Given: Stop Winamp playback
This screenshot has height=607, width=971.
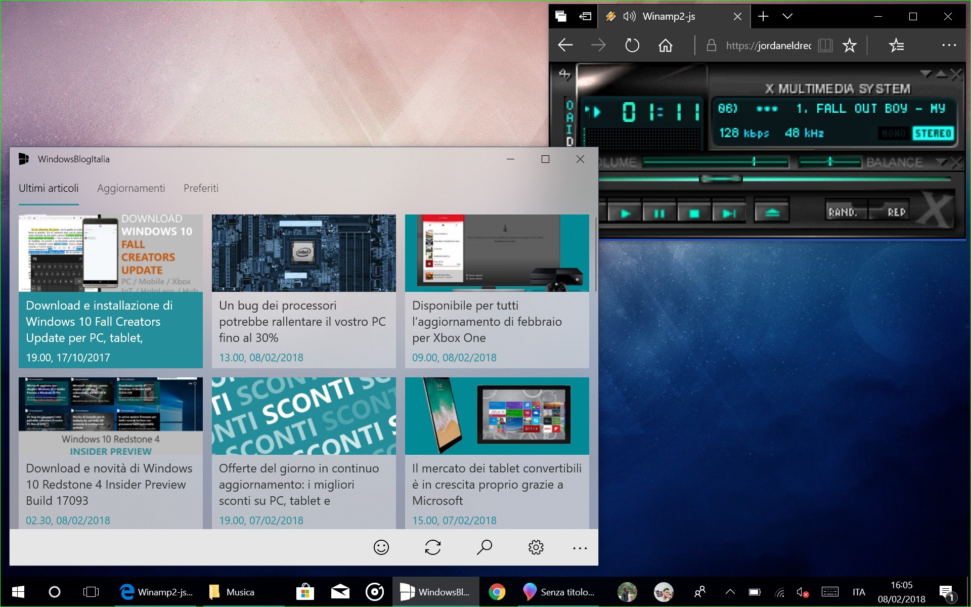Looking at the screenshot, I should 694,213.
